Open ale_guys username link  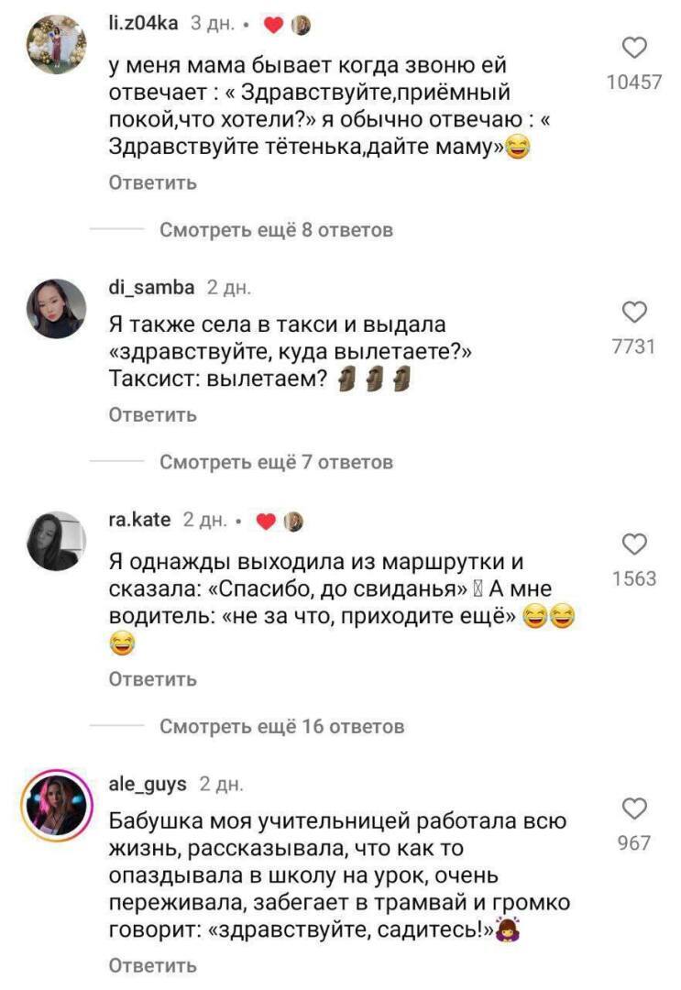pos(148,784)
